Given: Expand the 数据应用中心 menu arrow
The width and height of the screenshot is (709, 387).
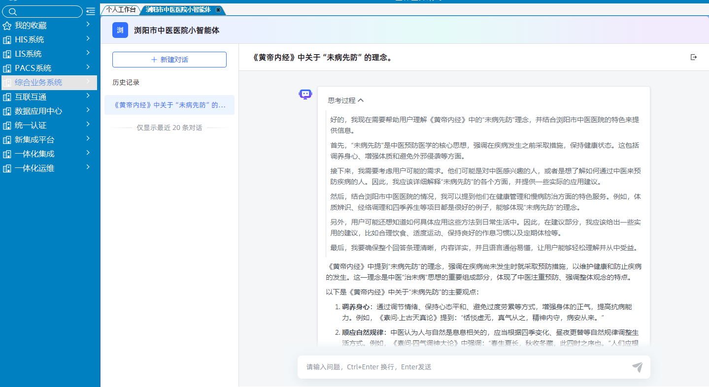Looking at the screenshot, I should click(88, 110).
